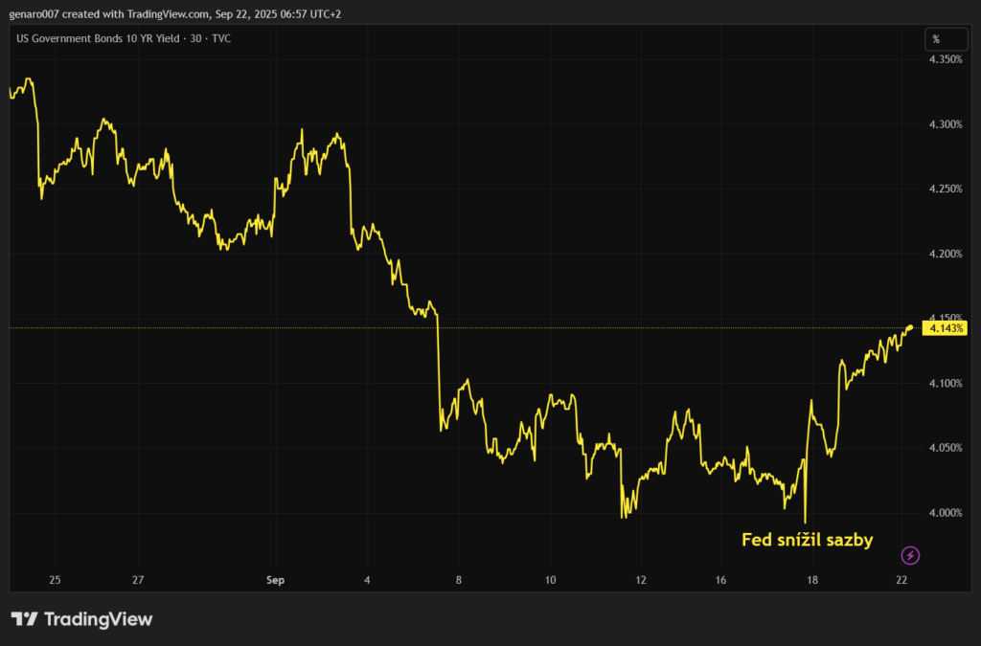Click the 4.350% price scale label

pyautogui.click(x=945, y=59)
